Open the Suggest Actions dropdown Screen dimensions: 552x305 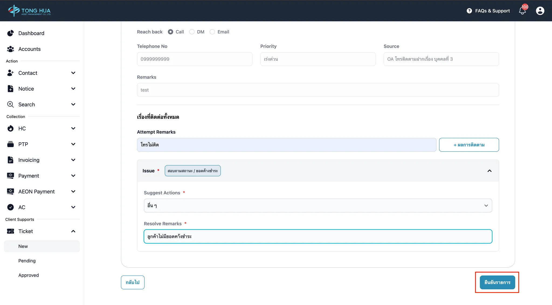point(318,206)
